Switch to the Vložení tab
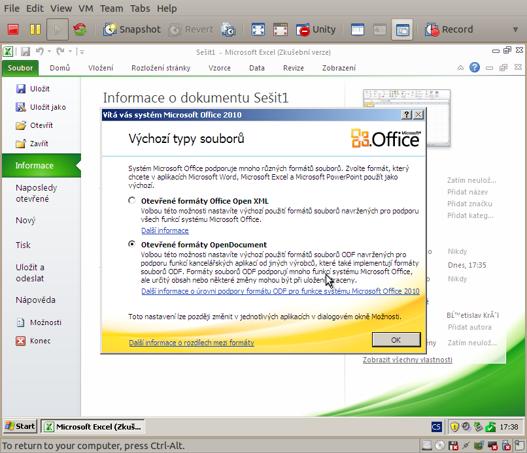 101,68
